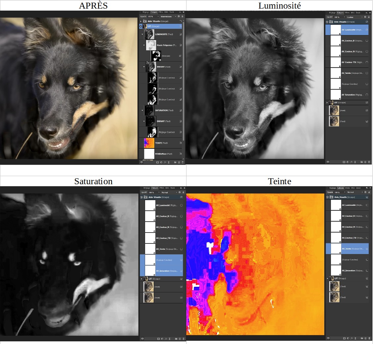The height and width of the screenshot is (344, 373).
Task: Enable AV_Couleur_B checkbox in Luminosité panel
Action: coord(367,41)
